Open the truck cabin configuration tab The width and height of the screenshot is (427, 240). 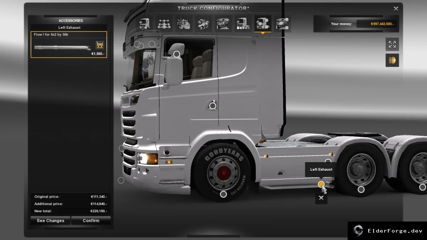coord(144,24)
